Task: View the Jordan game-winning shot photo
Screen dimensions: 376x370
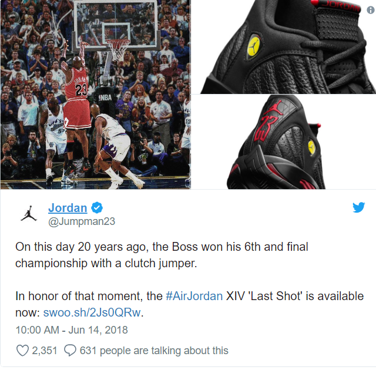Action: [95, 95]
